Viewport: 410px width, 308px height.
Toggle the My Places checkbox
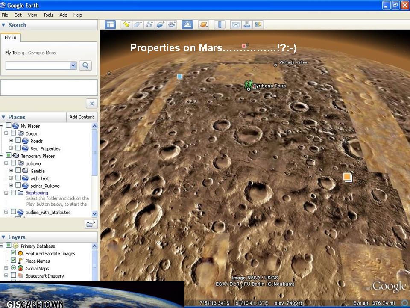[x=9, y=125]
